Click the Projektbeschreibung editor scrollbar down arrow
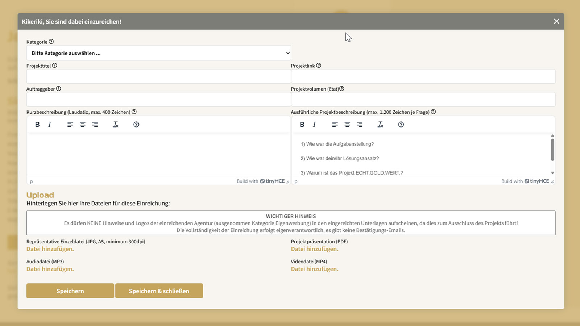This screenshot has height=326, width=580. pyautogui.click(x=552, y=173)
